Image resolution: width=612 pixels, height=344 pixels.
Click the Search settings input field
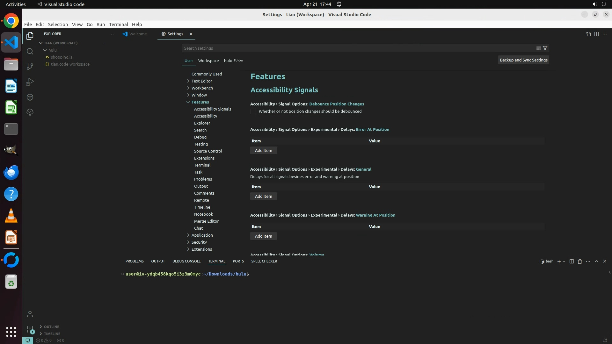[357, 48]
